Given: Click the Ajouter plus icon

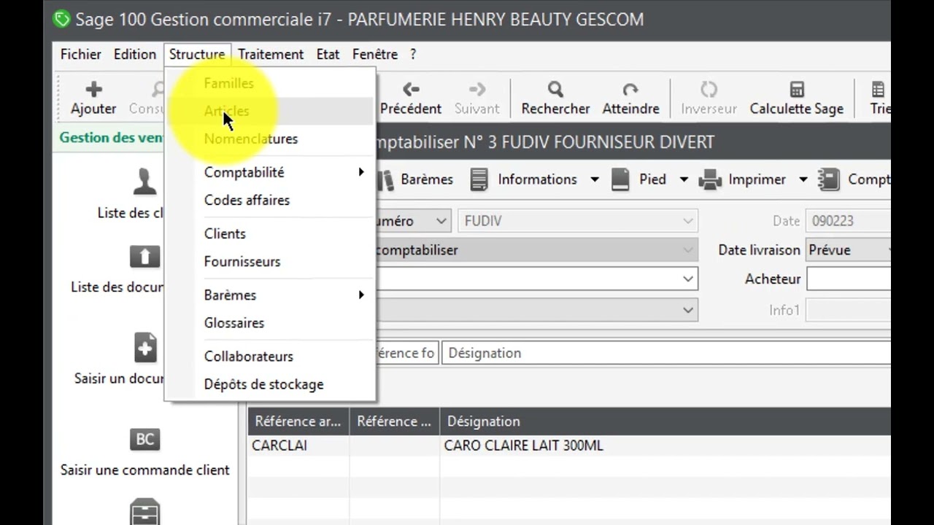Looking at the screenshot, I should [x=93, y=90].
